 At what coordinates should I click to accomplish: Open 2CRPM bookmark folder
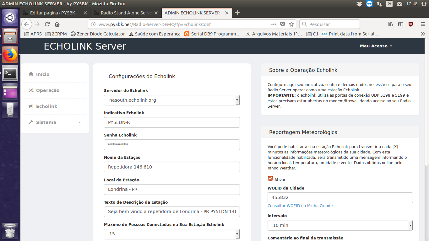coord(57,34)
